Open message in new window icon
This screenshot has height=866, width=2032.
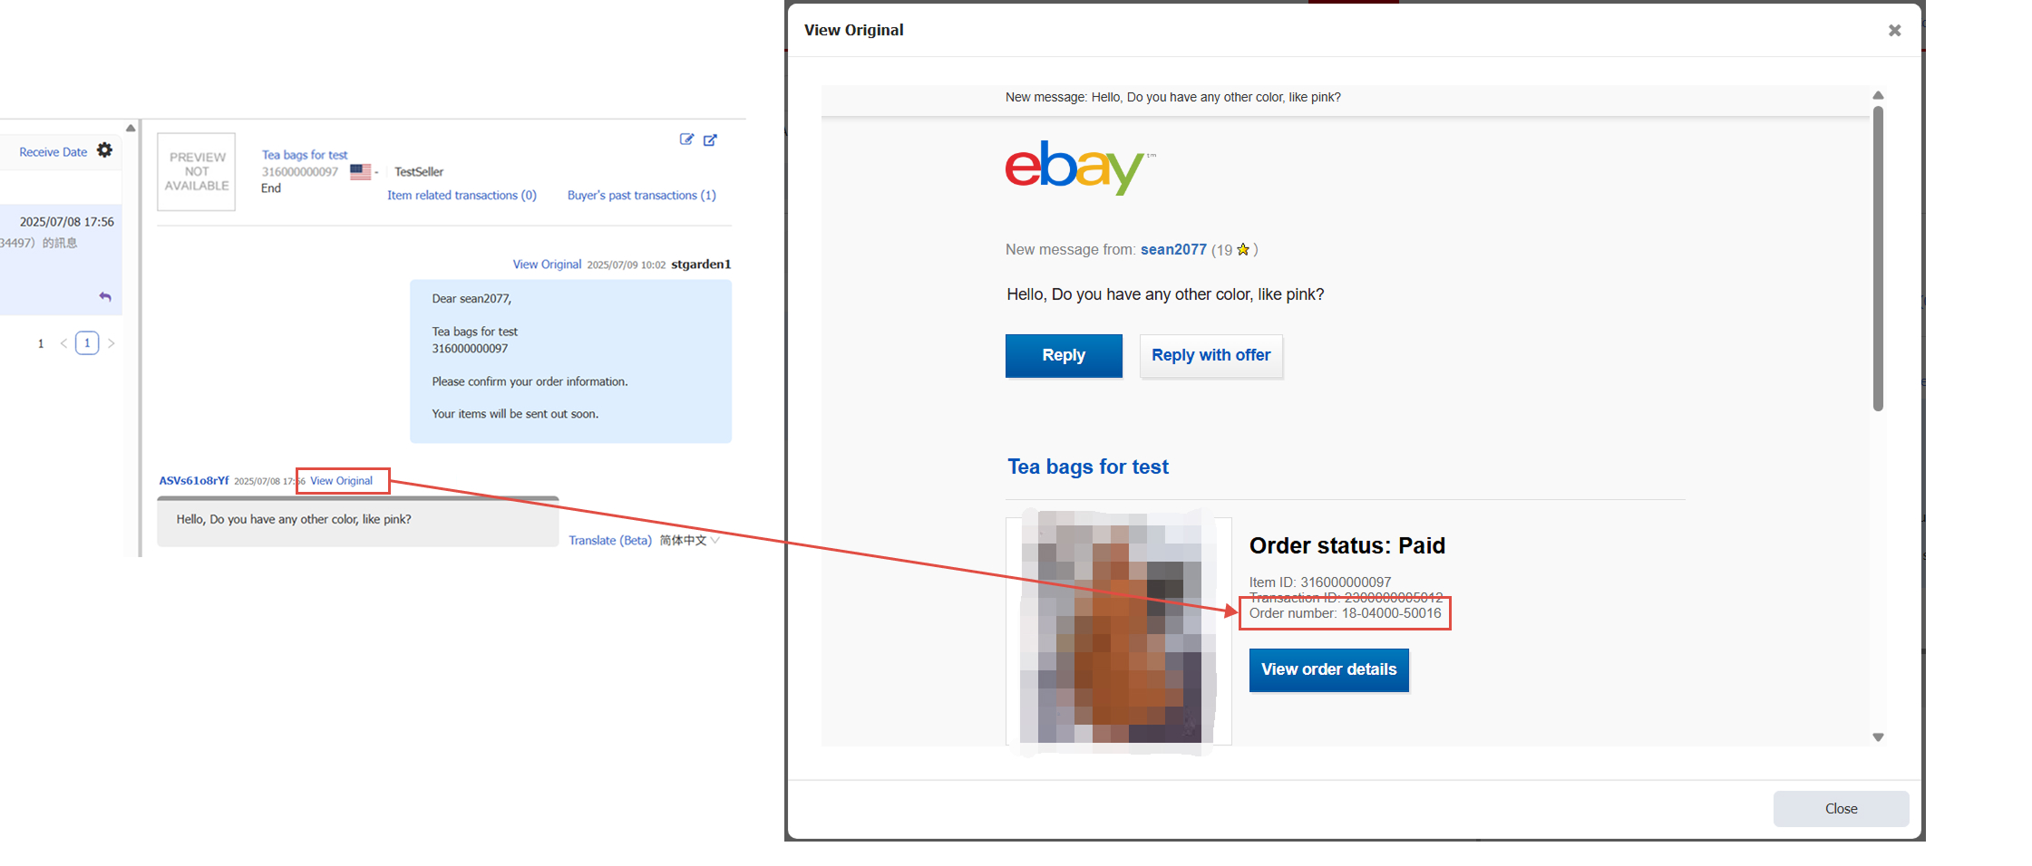(711, 140)
